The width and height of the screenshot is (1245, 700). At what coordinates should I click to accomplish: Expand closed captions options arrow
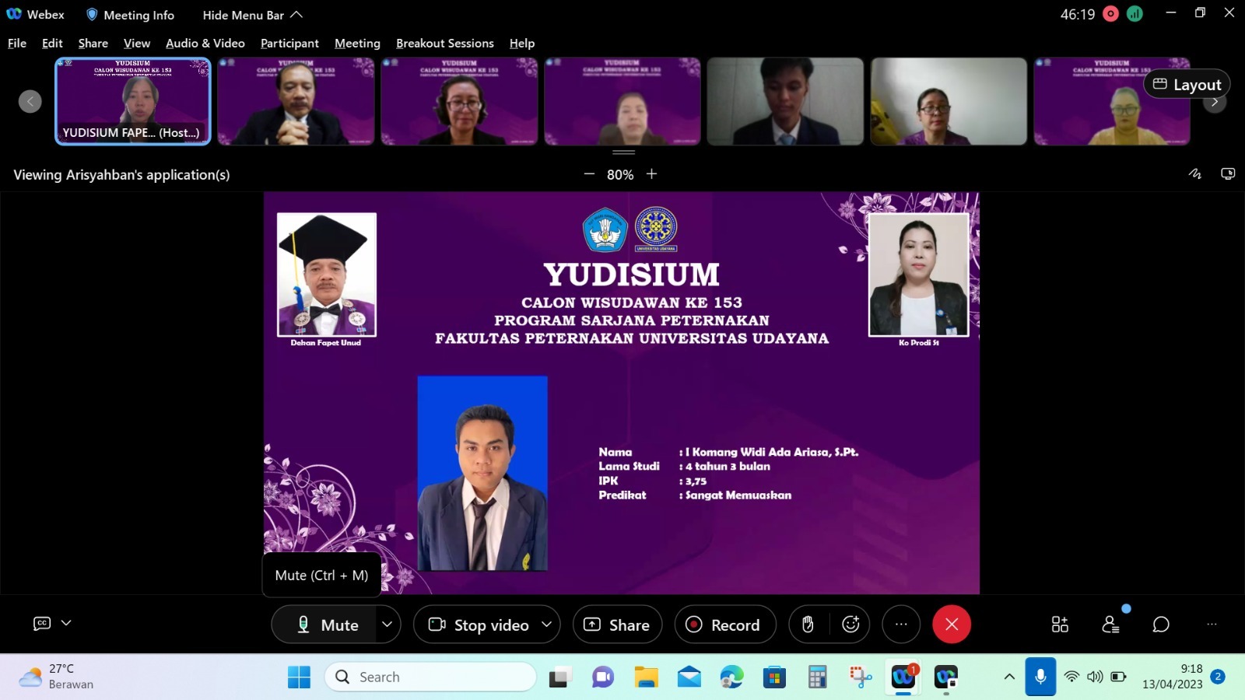pyautogui.click(x=66, y=623)
